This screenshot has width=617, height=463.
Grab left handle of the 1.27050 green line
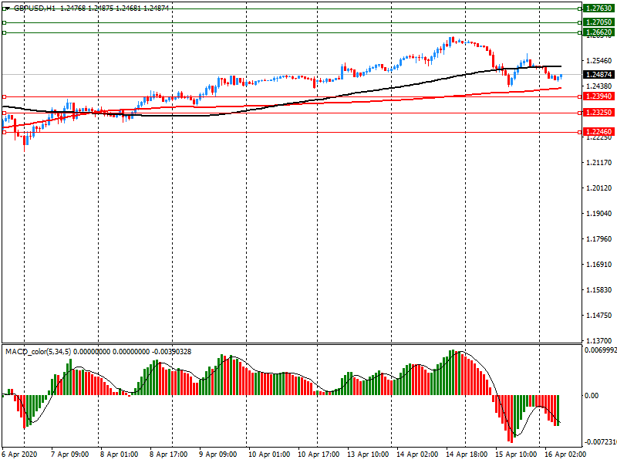[x=5, y=23]
